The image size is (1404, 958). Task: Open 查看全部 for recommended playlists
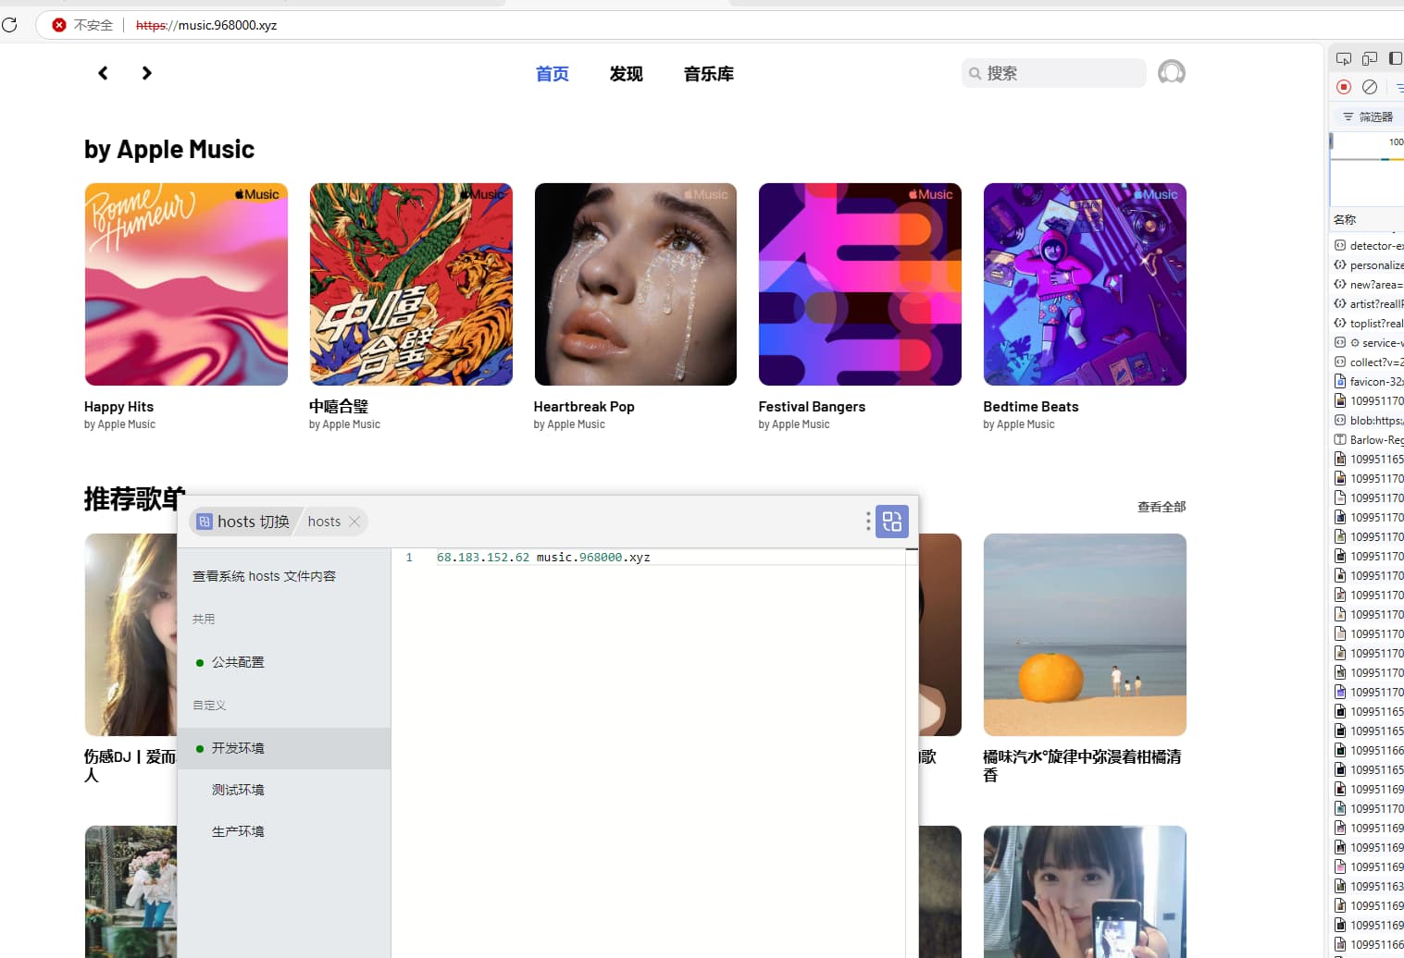click(x=1162, y=507)
